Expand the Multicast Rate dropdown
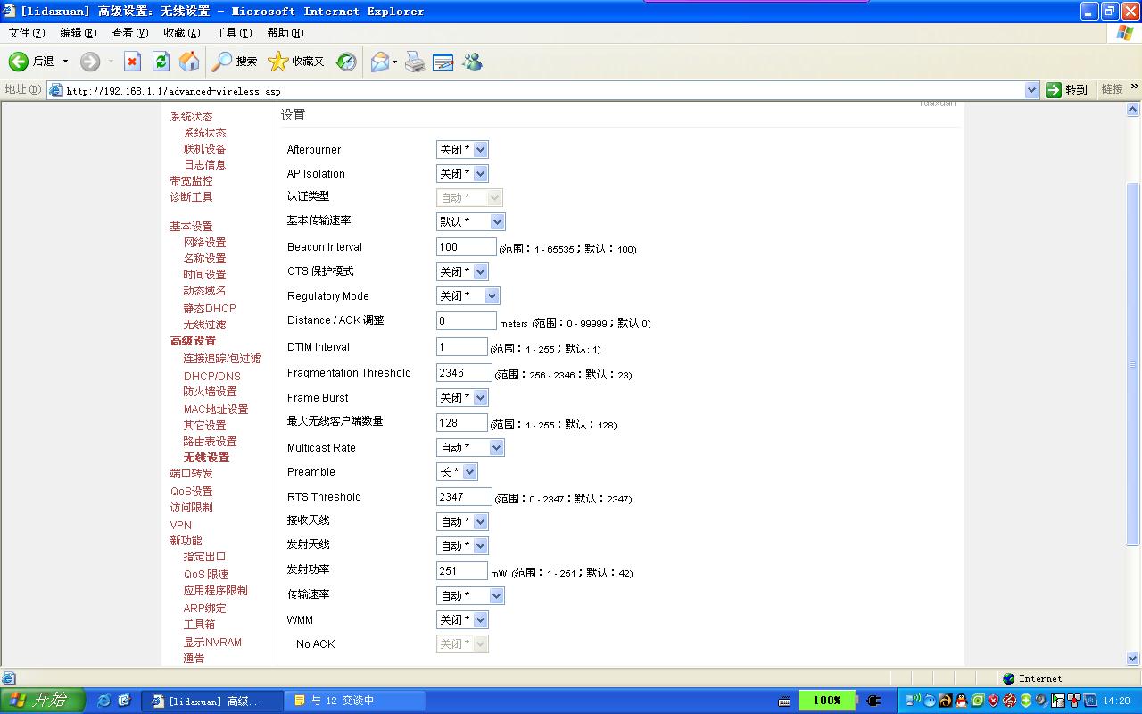Viewport: 1142px width, 714px height. pos(470,447)
